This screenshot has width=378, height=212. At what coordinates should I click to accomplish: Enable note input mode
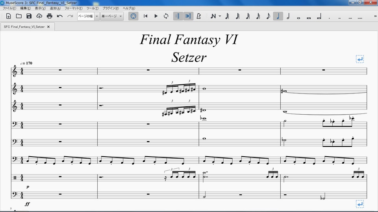(x=213, y=16)
